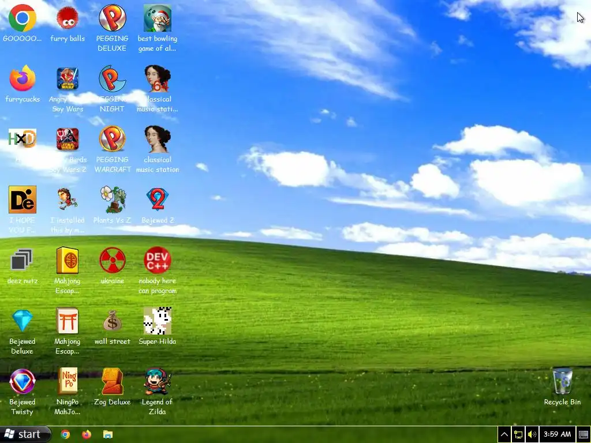Launch the Super Hilda pixel icon
Image resolution: width=591 pixels, height=443 pixels.
pyautogui.click(x=158, y=321)
